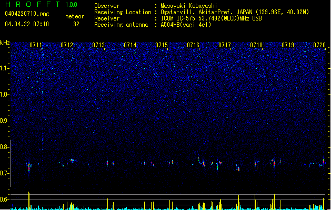Image resolution: width=331 pixels, height=210 pixels.
Task: Click the 0717 time marker
Action: 225,45
